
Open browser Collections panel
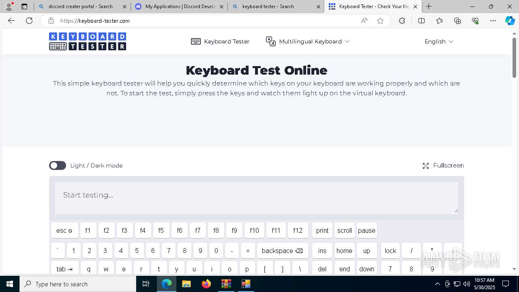(x=457, y=21)
